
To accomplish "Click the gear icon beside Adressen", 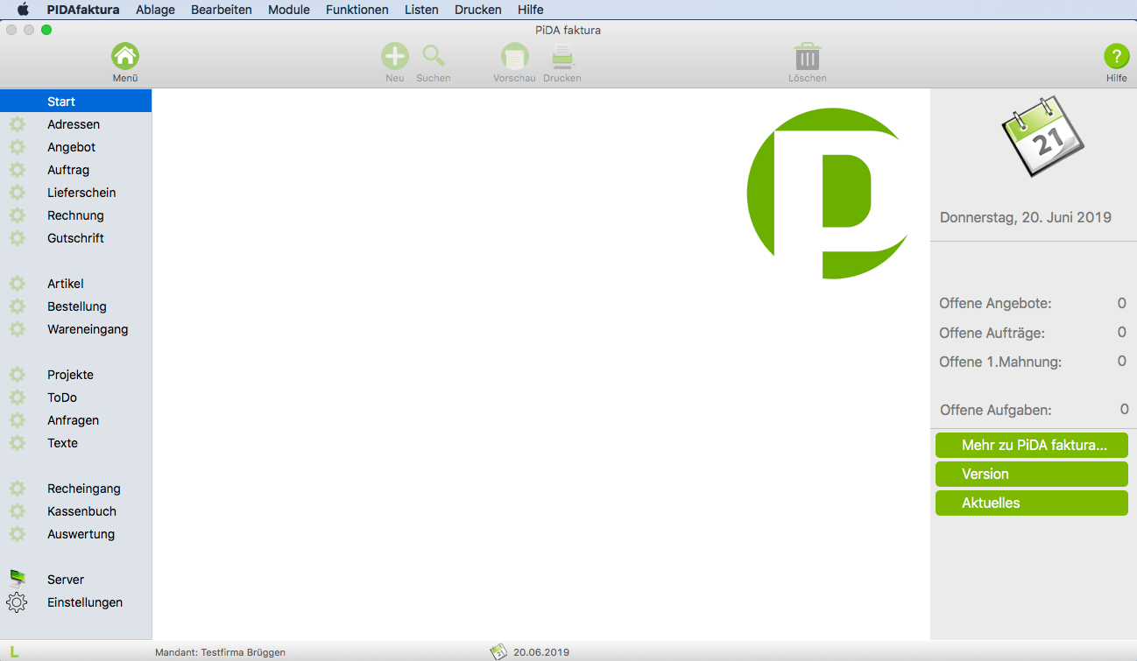I will 17,124.
